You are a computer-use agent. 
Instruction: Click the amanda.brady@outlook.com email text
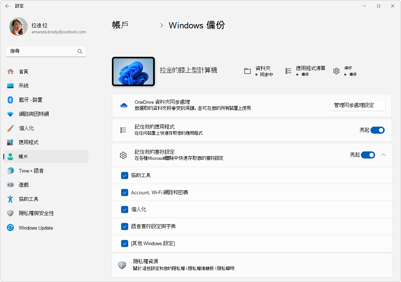pyautogui.click(x=59, y=32)
